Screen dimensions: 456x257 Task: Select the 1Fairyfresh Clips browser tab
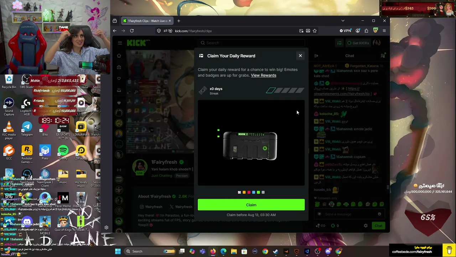pos(147,21)
